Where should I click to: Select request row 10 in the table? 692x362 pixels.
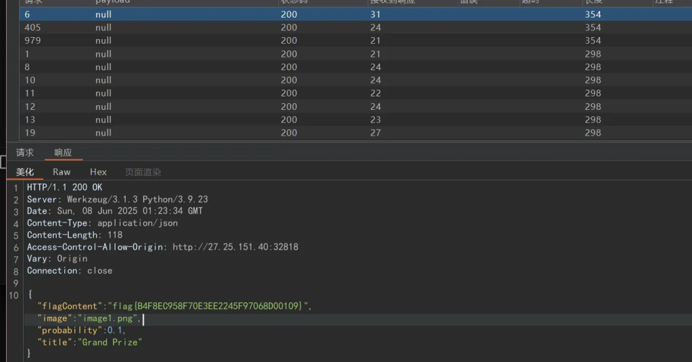pyautogui.click(x=355, y=80)
